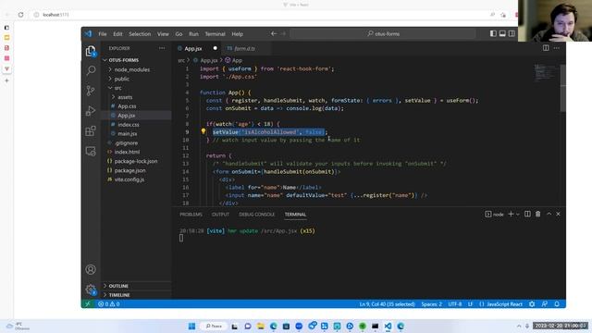
Task: Toggle the primary side bar layout icon
Action: (493, 33)
